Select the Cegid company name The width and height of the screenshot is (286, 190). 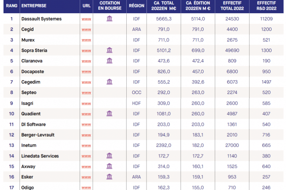click(x=27, y=29)
